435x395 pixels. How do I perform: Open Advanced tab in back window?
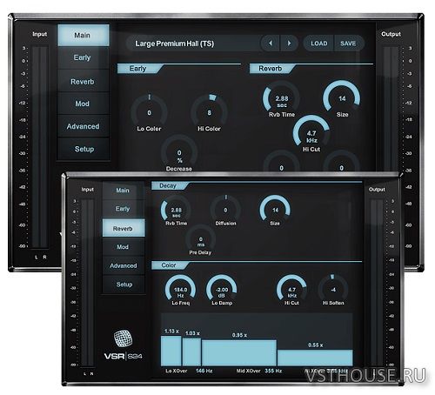(84, 126)
